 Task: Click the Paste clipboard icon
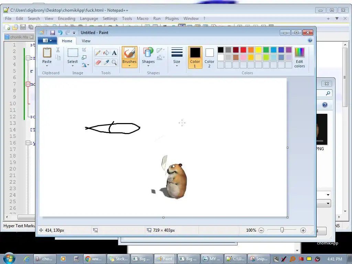pos(47,53)
